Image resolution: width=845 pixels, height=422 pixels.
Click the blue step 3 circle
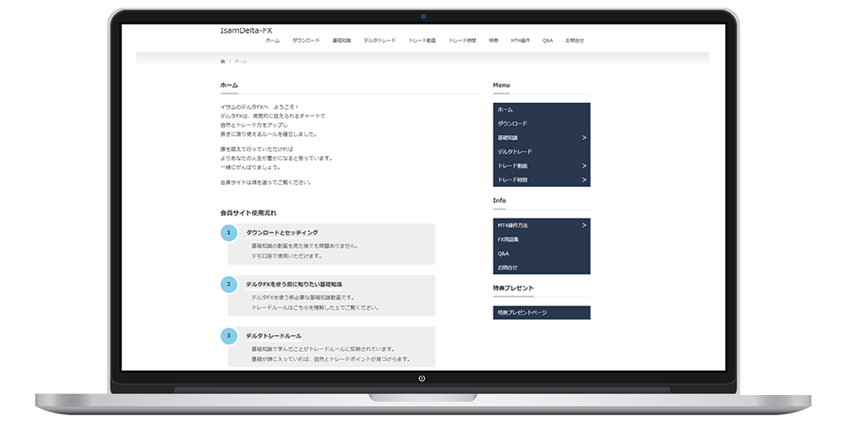pos(228,336)
